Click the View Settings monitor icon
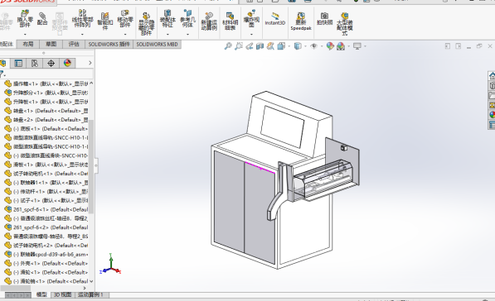The image size is (495, 301). click(x=357, y=46)
